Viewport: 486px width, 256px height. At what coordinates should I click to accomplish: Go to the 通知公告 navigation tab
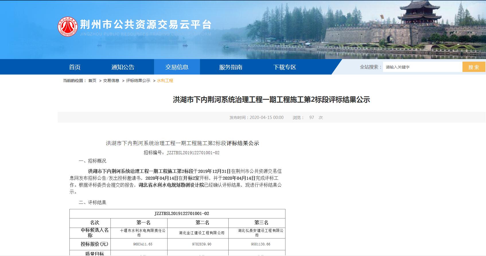[x=123, y=67]
